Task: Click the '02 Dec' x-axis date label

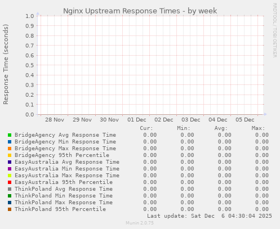Action: pos(164,120)
